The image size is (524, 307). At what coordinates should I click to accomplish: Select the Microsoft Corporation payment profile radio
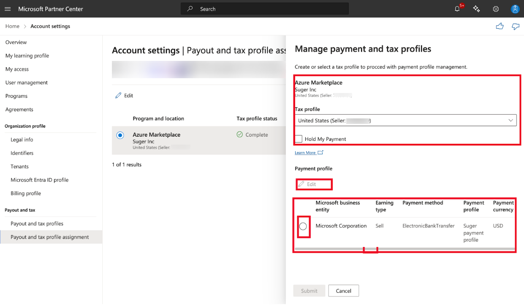click(303, 226)
